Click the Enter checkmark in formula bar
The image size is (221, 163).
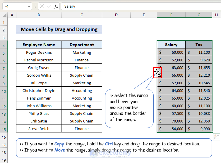click(x=49, y=6)
